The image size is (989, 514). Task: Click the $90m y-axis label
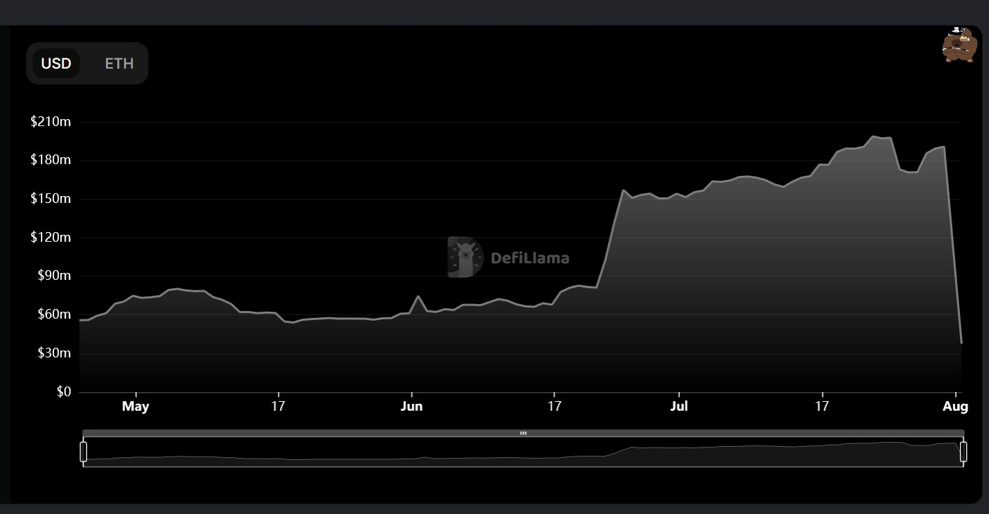click(x=54, y=276)
